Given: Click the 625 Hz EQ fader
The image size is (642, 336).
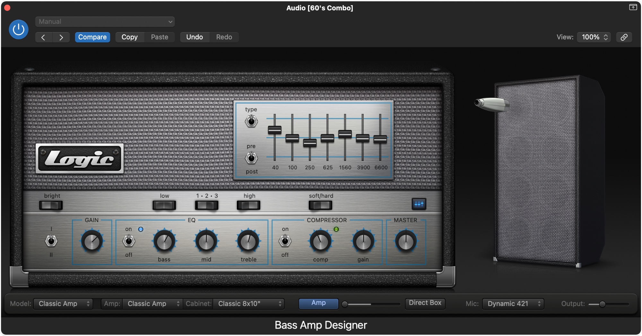Looking at the screenshot, I should [327, 138].
